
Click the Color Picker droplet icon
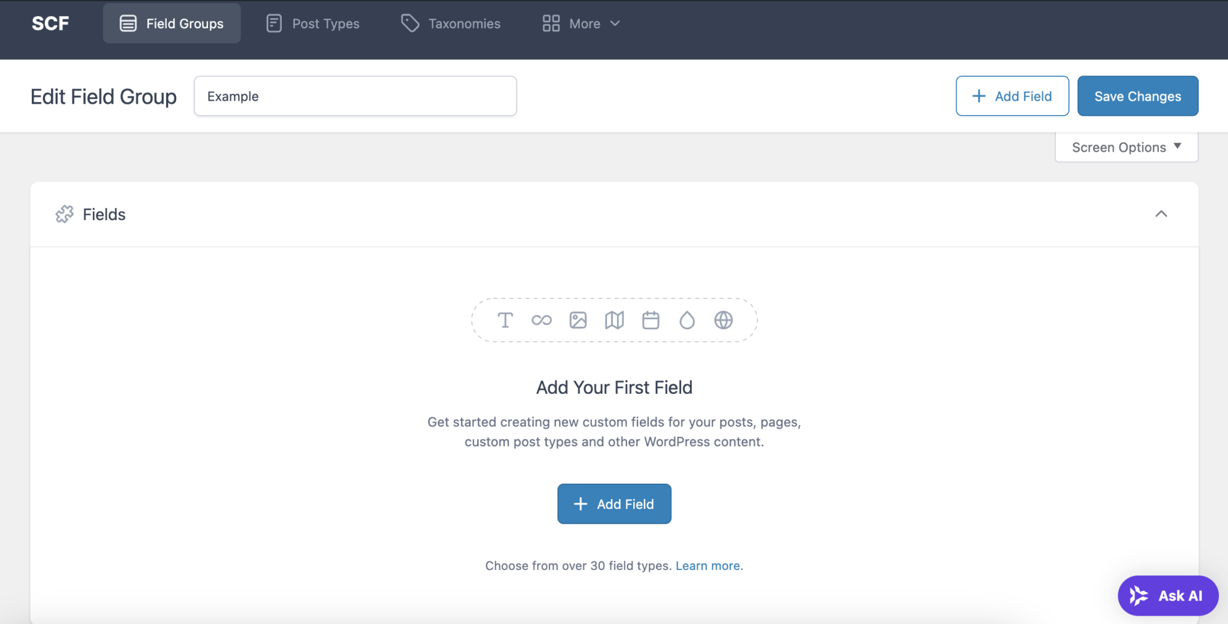point(687,320)
